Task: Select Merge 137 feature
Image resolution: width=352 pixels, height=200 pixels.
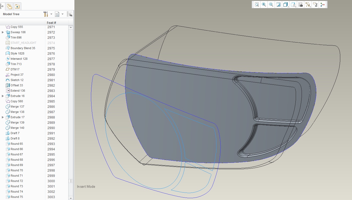Action: point(17,107)
